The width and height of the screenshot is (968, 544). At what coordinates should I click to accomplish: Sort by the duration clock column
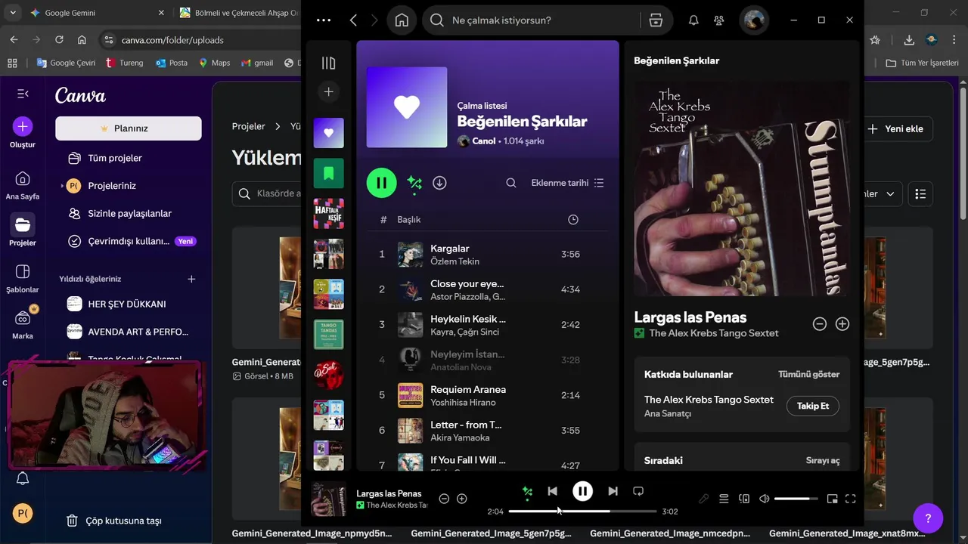click(x=573, y=220)
